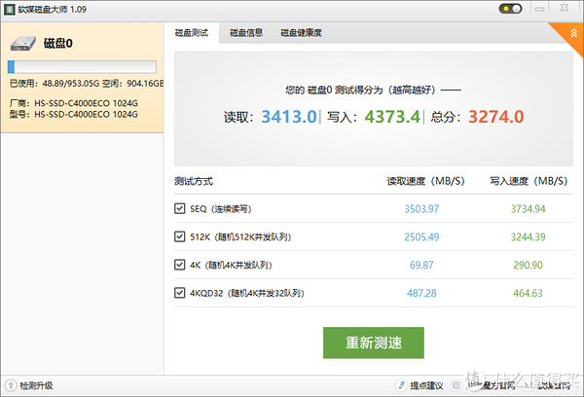Open the 提点建议 feedback link
This screenshot has height=397, width=584.
427,386
